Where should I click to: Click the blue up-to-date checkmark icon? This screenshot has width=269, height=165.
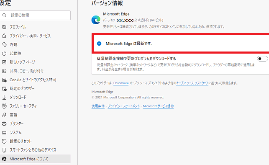99,44
